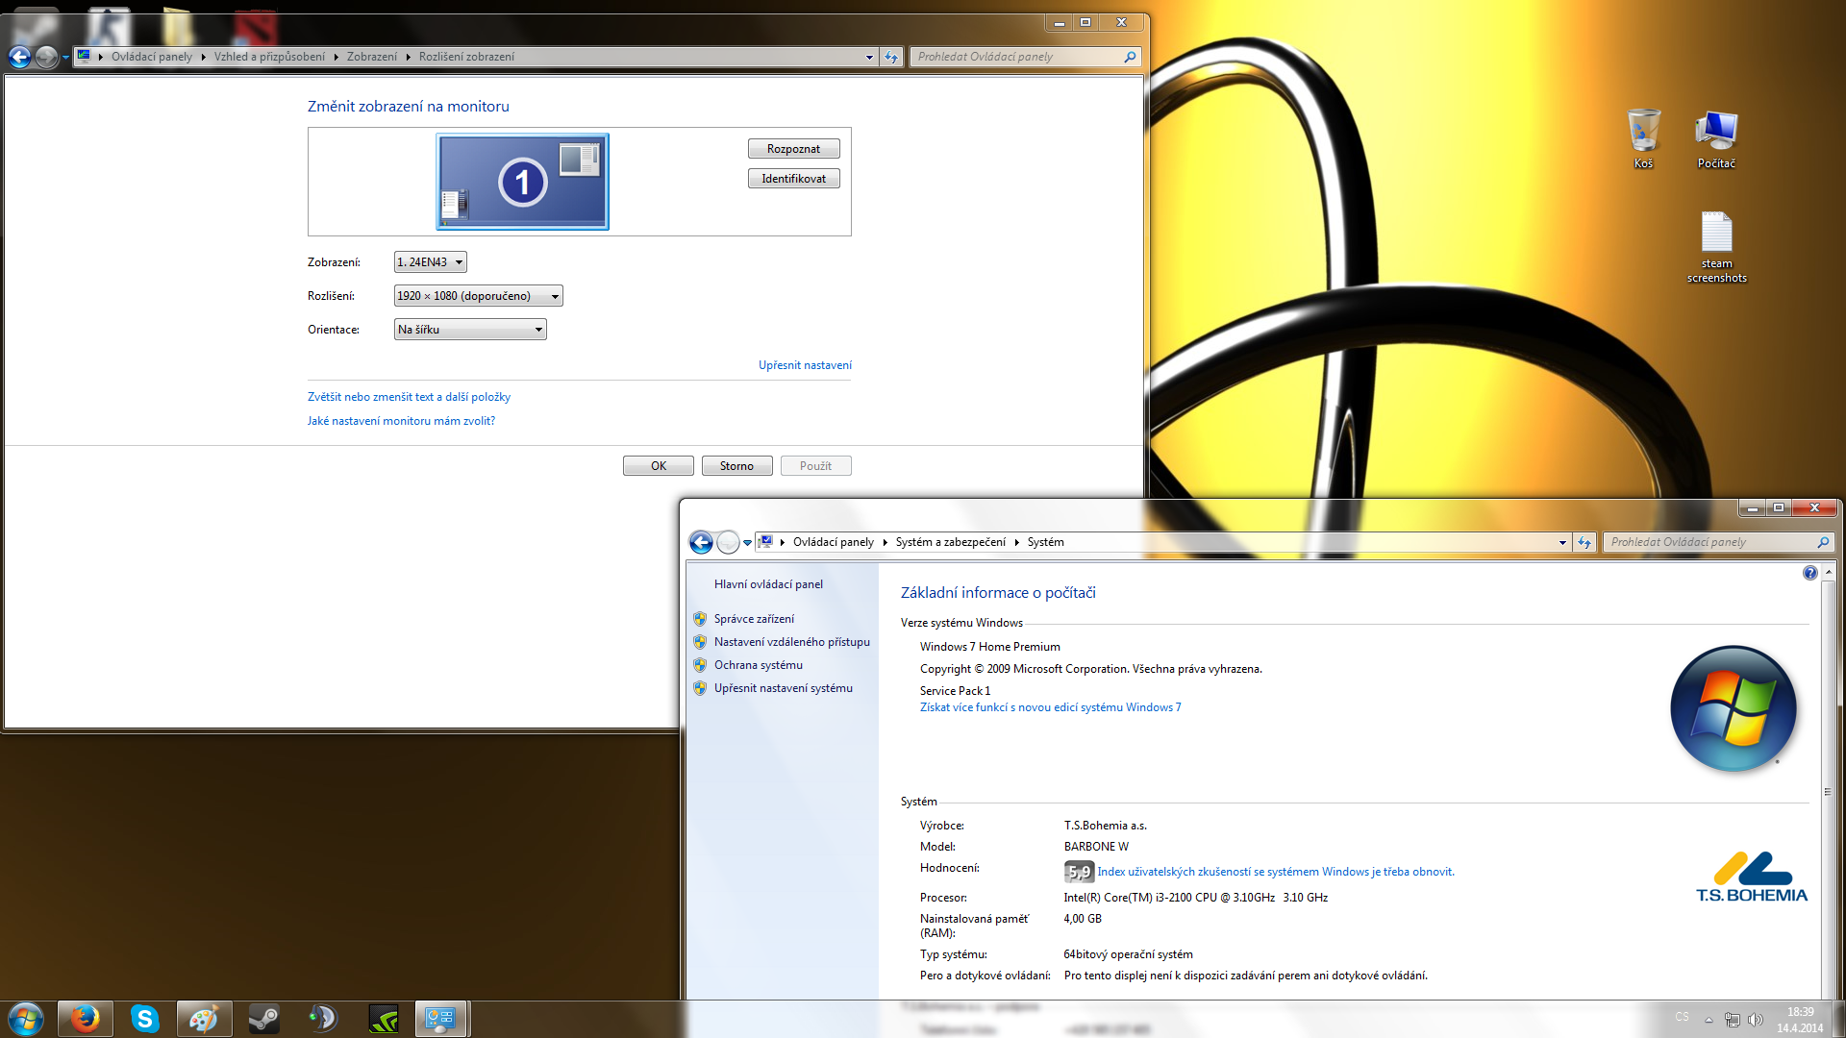Open Správce zařízení in sidebar
1846x1038 pixels.
(754, 619)
